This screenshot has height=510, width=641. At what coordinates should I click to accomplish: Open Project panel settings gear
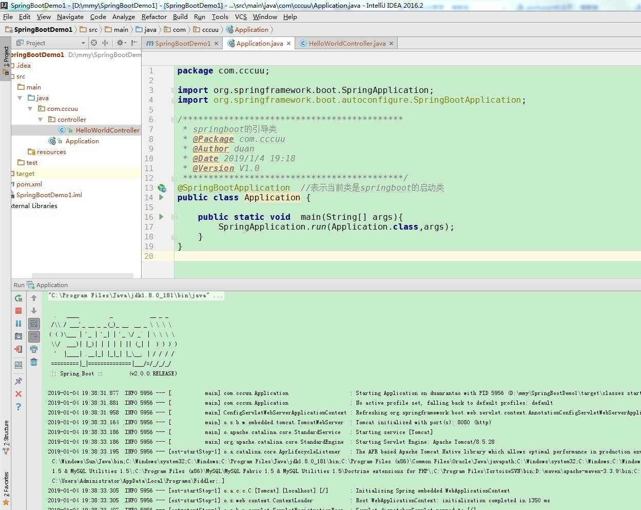[121, 43]
